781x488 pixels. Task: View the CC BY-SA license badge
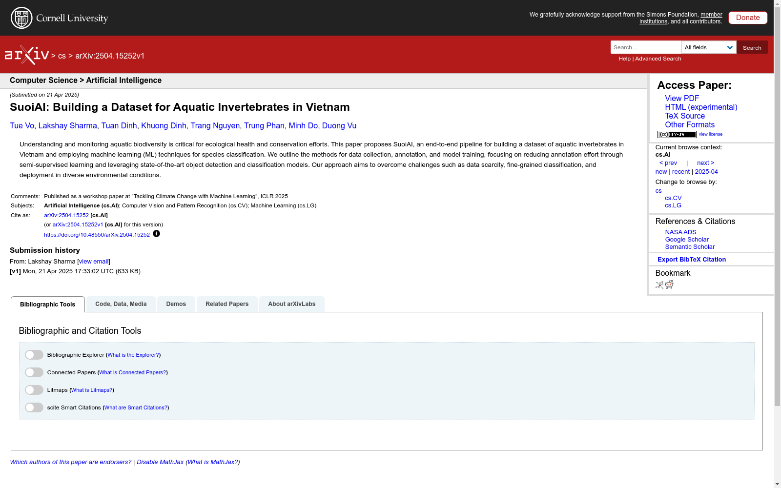[677, 134]
